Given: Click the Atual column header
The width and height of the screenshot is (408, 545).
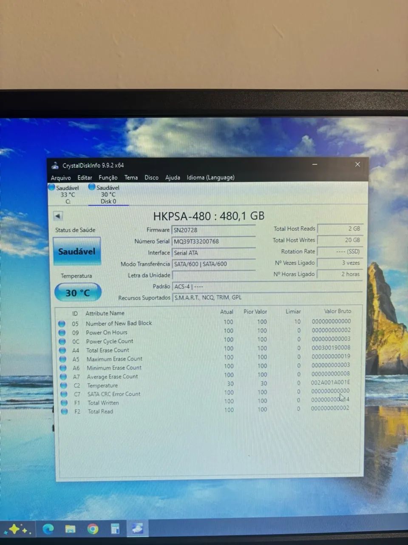Looking at the screenshot, I should pos(227,312).
